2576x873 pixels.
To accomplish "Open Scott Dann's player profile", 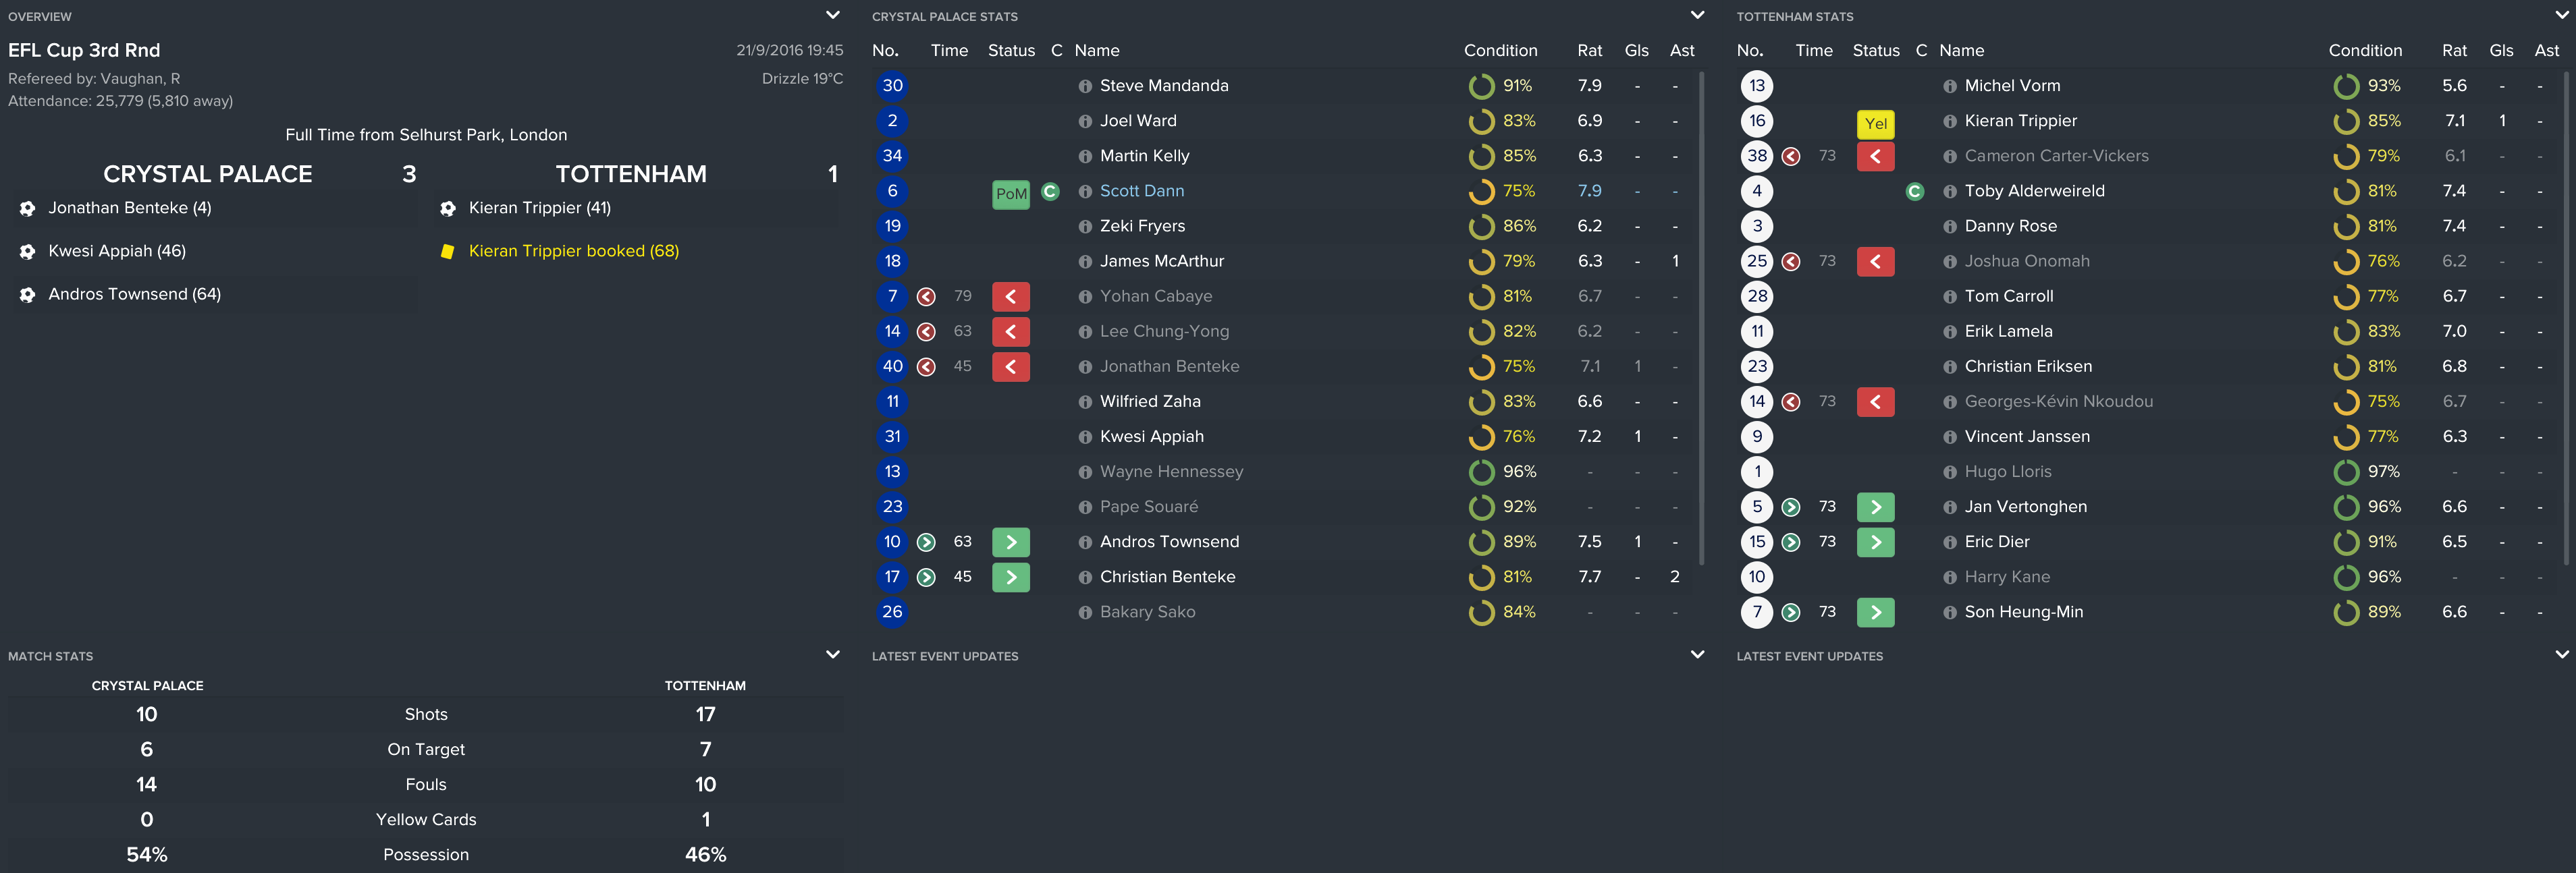I will (x=1141, y=192).
